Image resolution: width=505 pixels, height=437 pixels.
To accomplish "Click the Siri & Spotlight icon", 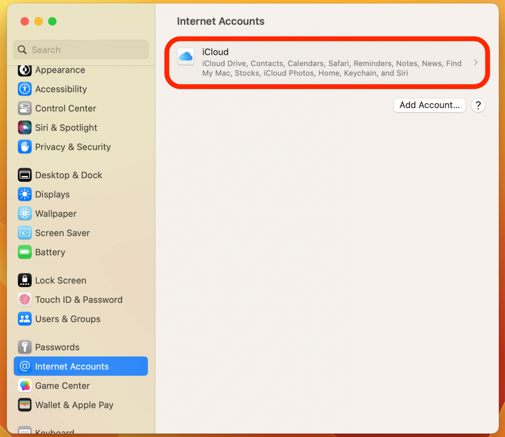I will 25,128.
